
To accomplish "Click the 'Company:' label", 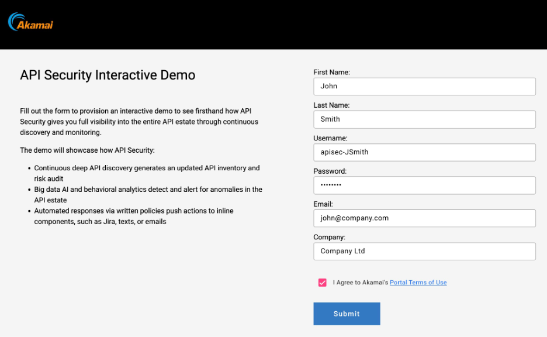I will click(x=330, y=237).
